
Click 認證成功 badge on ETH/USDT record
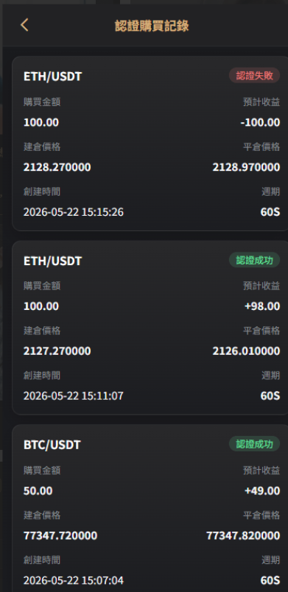pyautogui.click(x=254, y=260)
